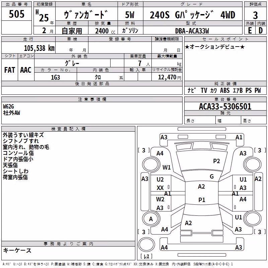Click W1 mark on fender diagram
This screenshot has height=268, width=268.
[166, 167]
